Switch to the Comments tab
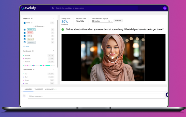This screenshot has width=186, height=117. (x=28, y=89)
